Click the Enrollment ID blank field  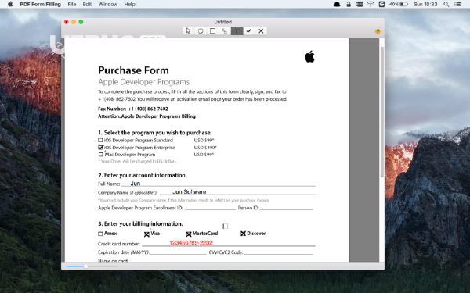point(210,208)
